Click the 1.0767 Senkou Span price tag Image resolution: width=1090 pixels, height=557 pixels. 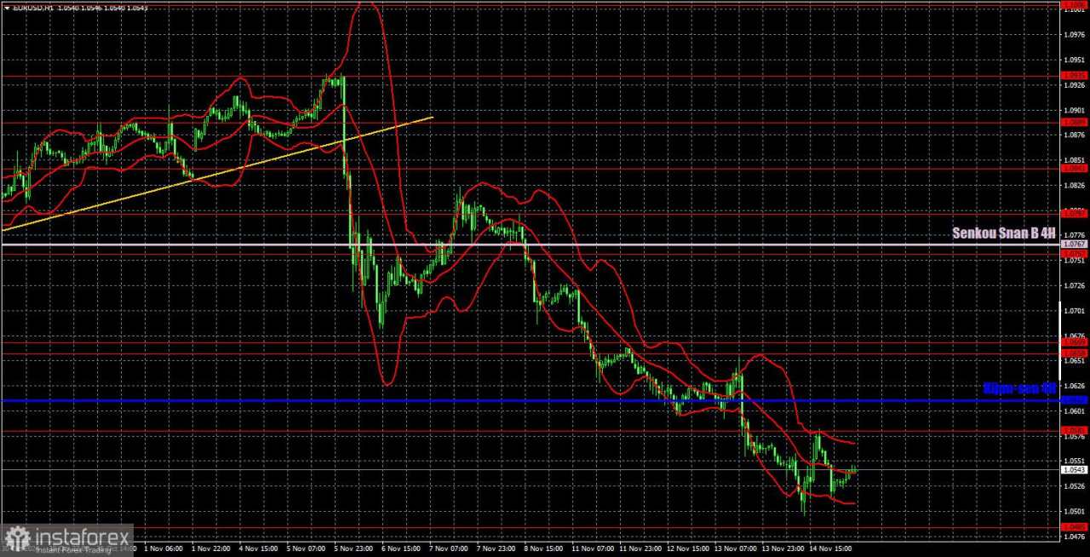click(1073, 244)
